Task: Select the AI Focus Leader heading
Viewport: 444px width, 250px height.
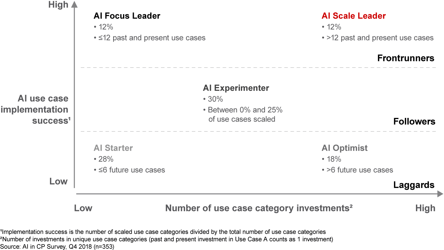Action: point(127,16)
